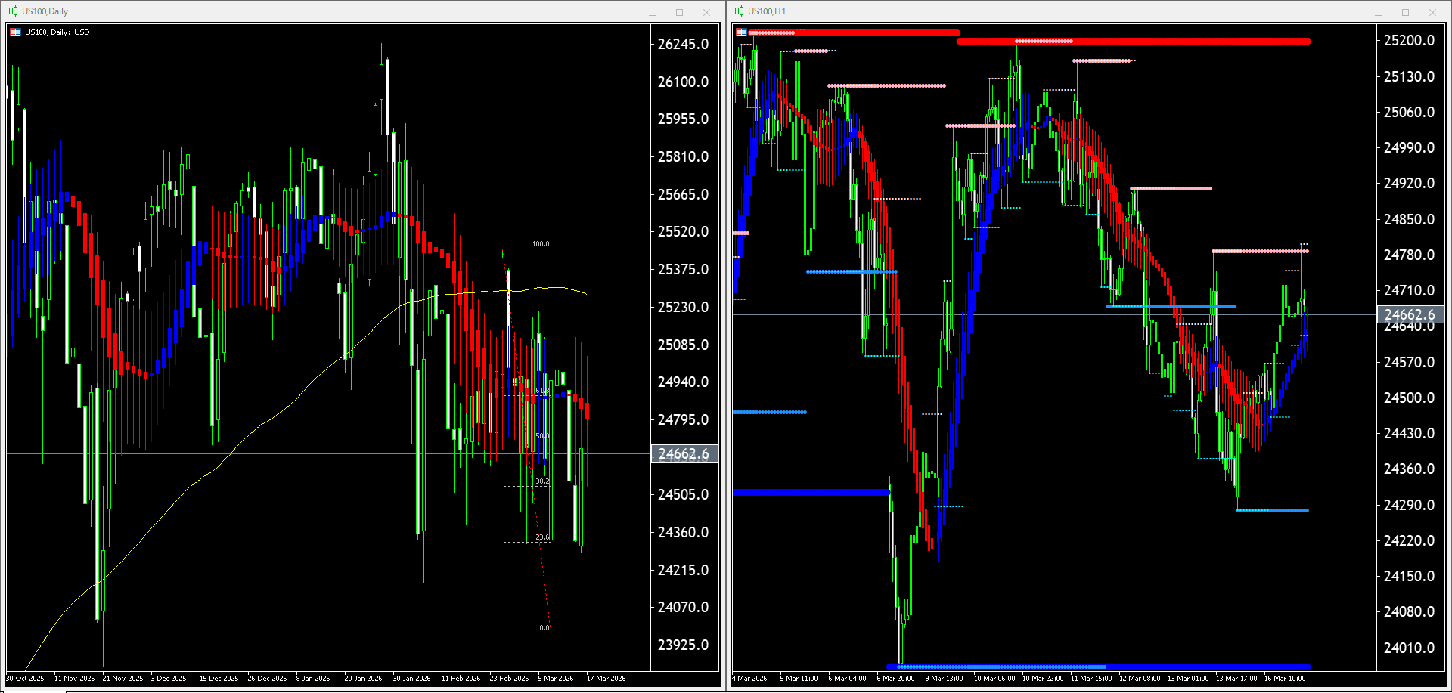
Task: Click '8 Jan 2026' on Daily time axis
Action: [x=313, y=679]
